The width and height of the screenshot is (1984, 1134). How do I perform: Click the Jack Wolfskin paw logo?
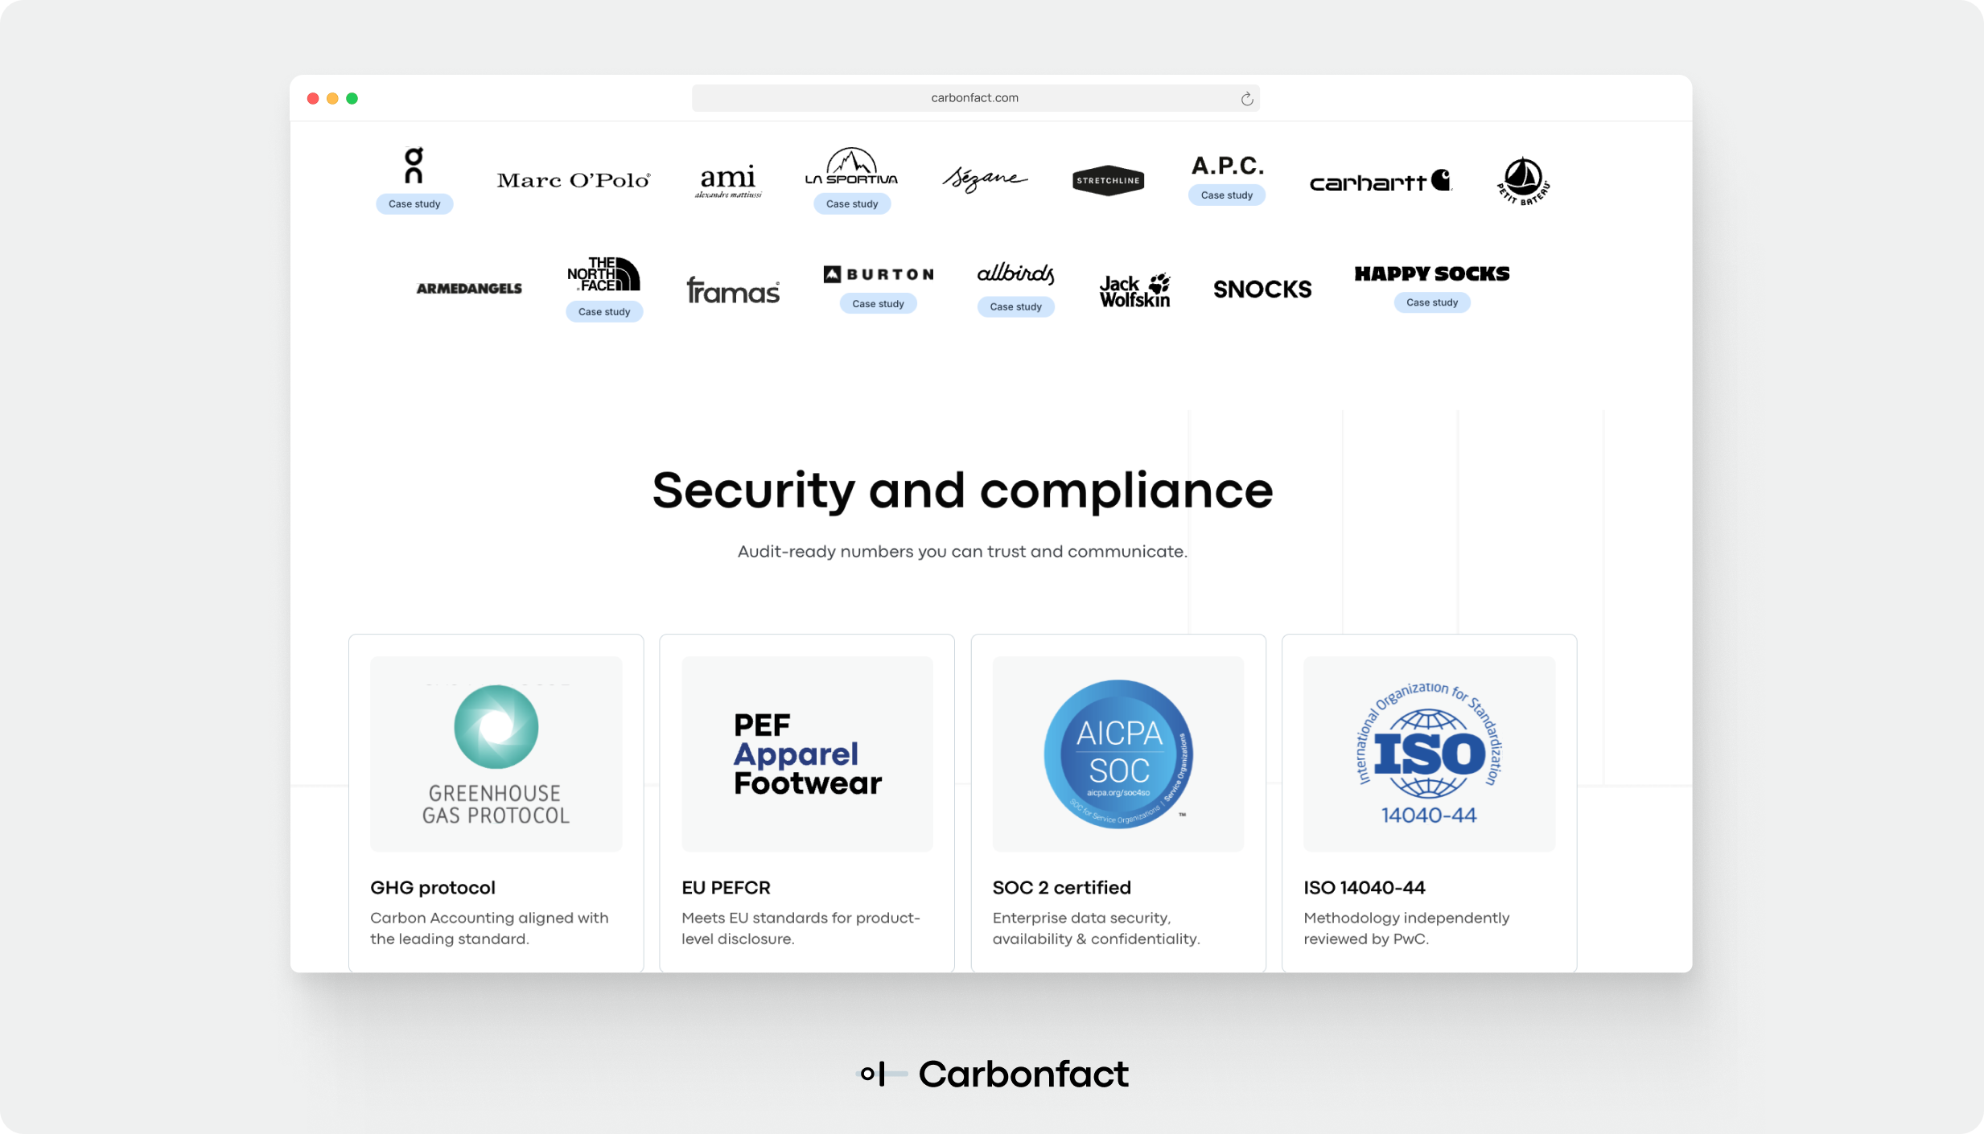click(1134, 290)
